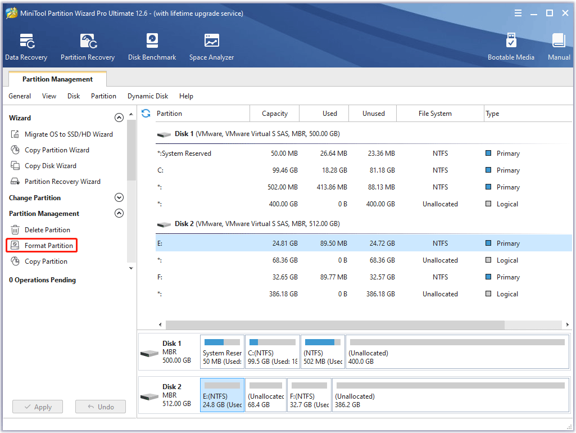Select the 400.0 GB unallocated block
The width and height of the screenshot is (576, 433).
tap(457, 352)
